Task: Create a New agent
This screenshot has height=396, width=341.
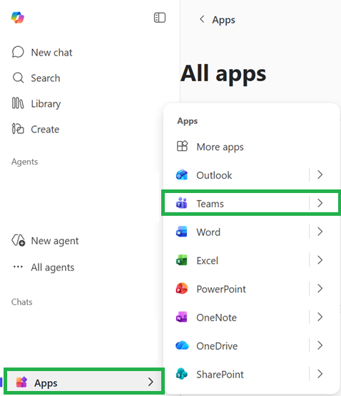Action: click(x=45, y=241)
